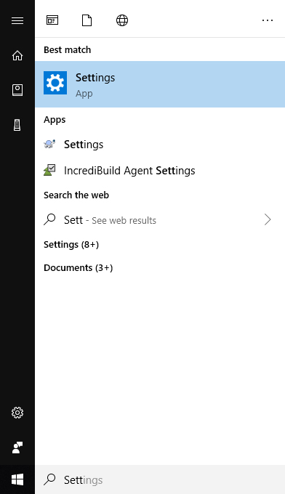
Task: Select Sett - See web results
Action: [x=160, y=220]
